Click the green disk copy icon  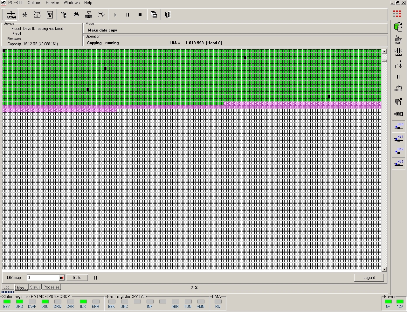pos(398,27)
